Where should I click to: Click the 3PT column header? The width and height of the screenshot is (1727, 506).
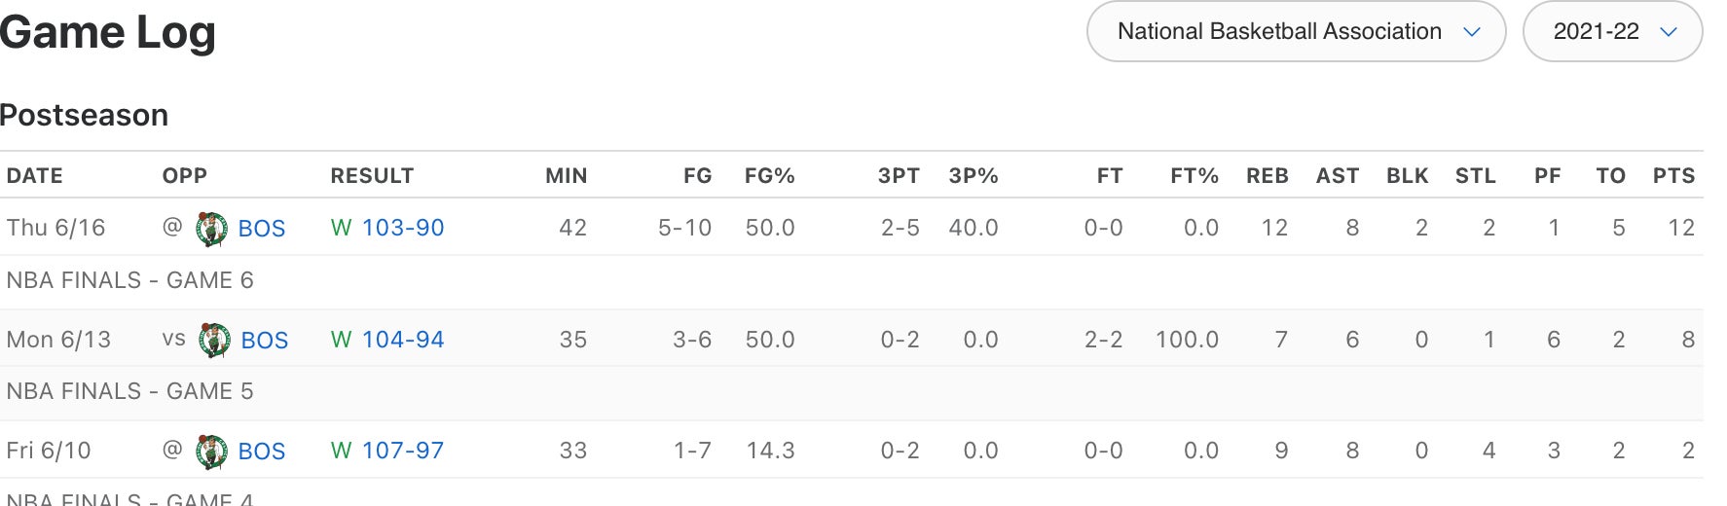[898, 176]
